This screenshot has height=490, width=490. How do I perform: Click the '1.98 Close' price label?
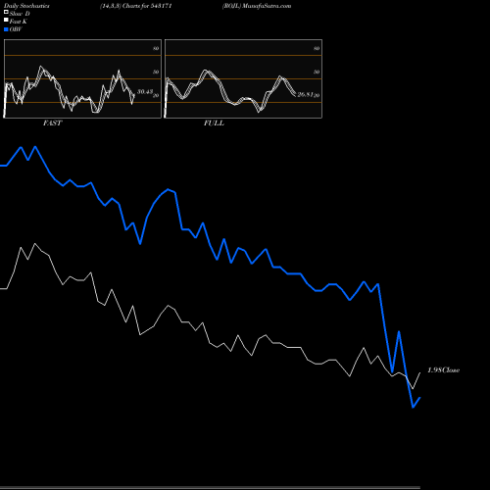[x=444, y=370]
